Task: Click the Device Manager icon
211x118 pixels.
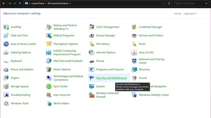Action: 92,36
